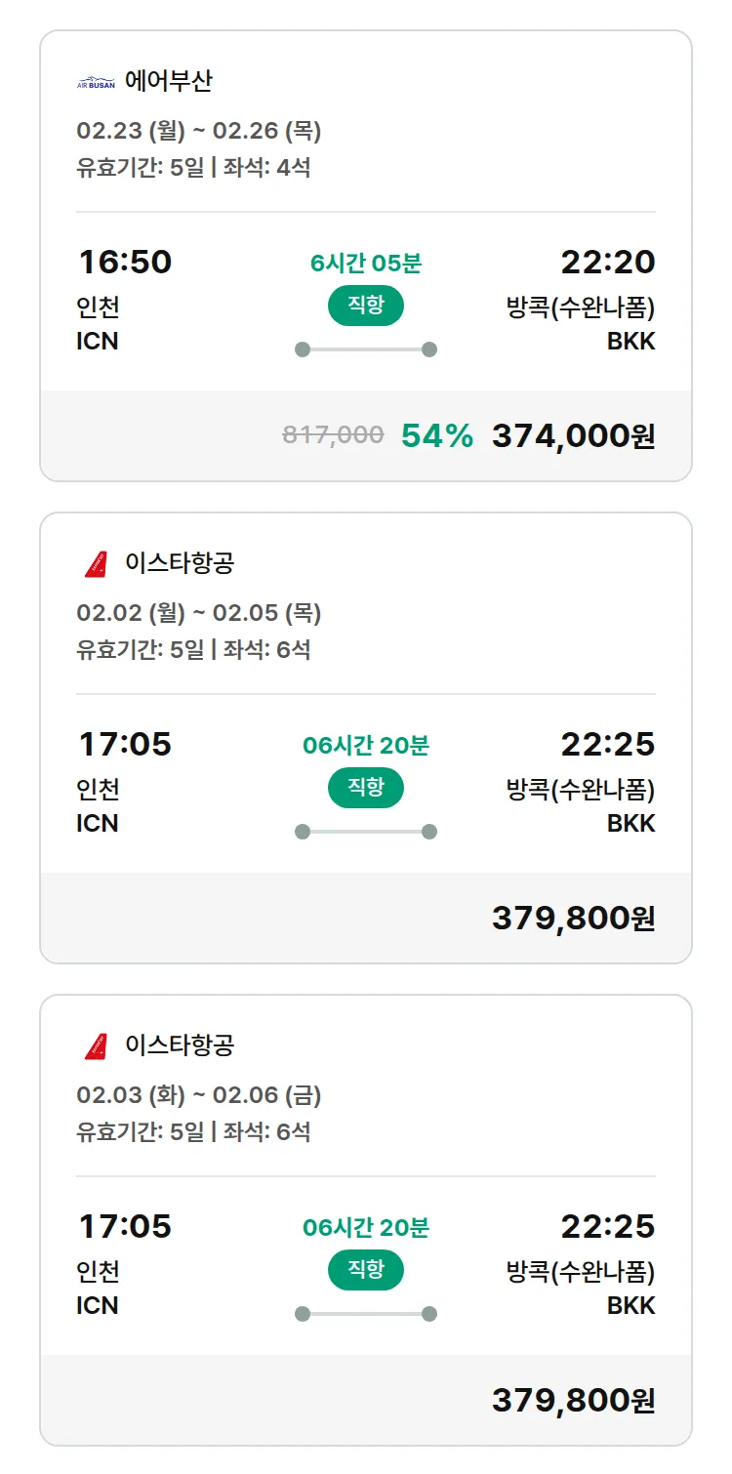Select the 374,000원 discounted fare
Viewport: 732px width, 1474px height.
[x=573, y=436]
